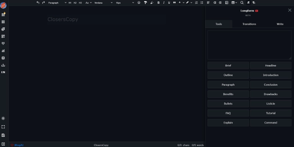Toggle fullscreen mode icon
This screenshot has height=147, width=294.
[3, 127]
